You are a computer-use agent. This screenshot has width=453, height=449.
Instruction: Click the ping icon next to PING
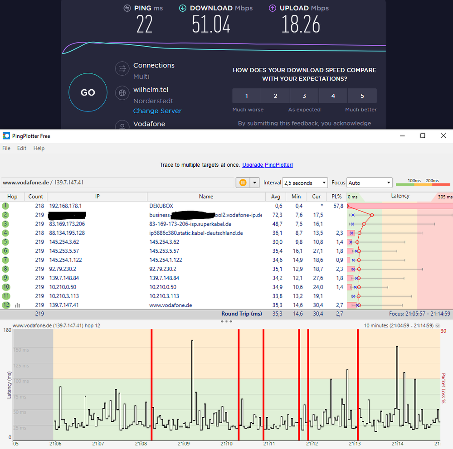127,8
